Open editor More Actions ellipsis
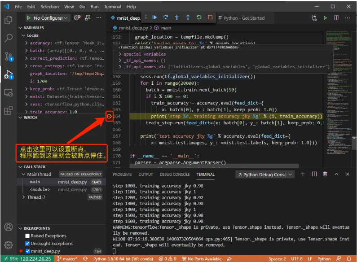 coord(348,18)
